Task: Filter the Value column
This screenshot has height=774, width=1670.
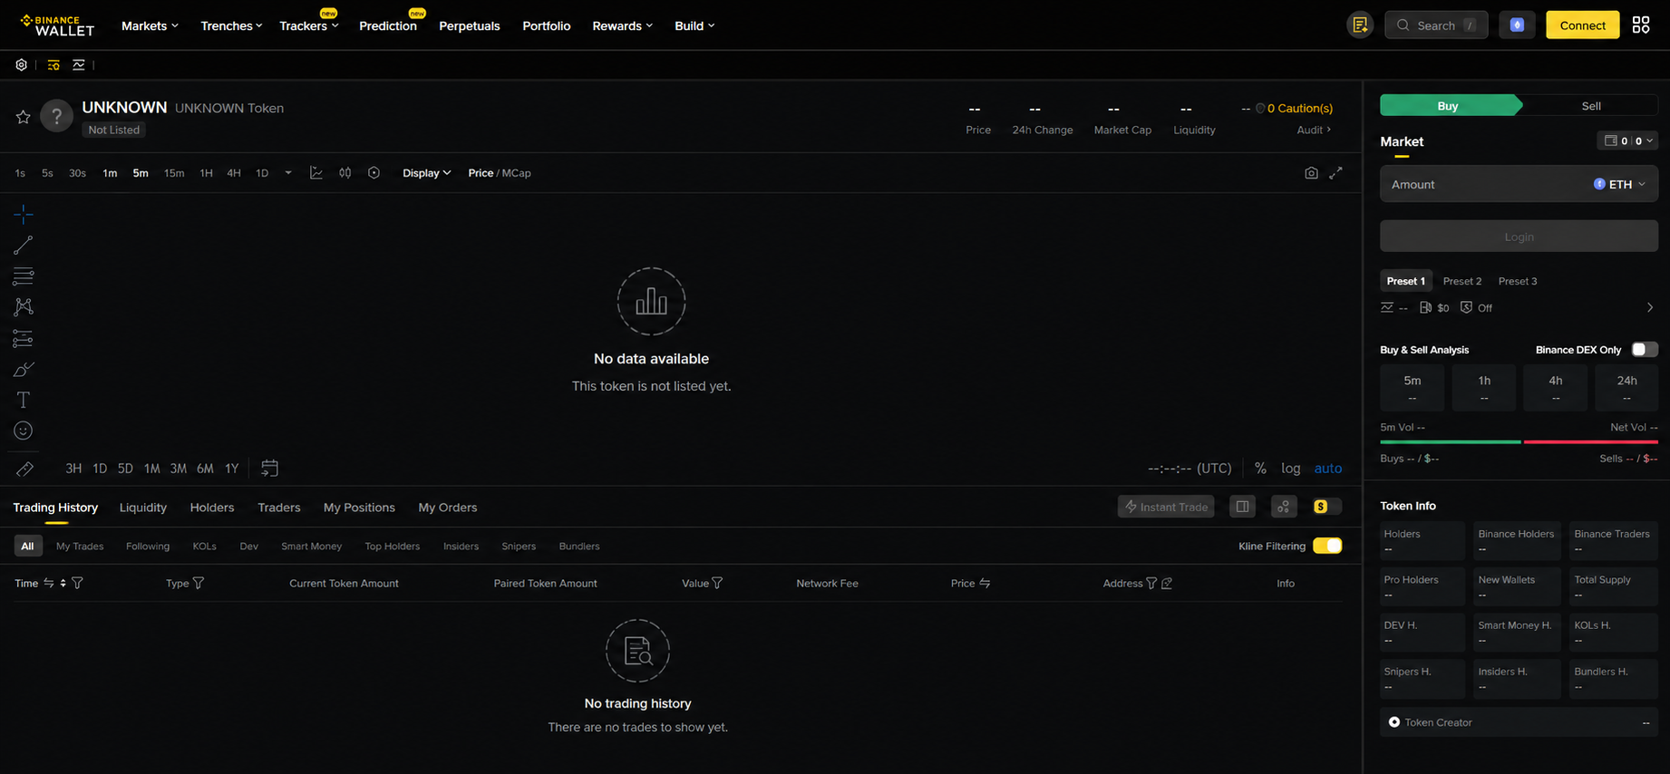Action: (717, 584)
